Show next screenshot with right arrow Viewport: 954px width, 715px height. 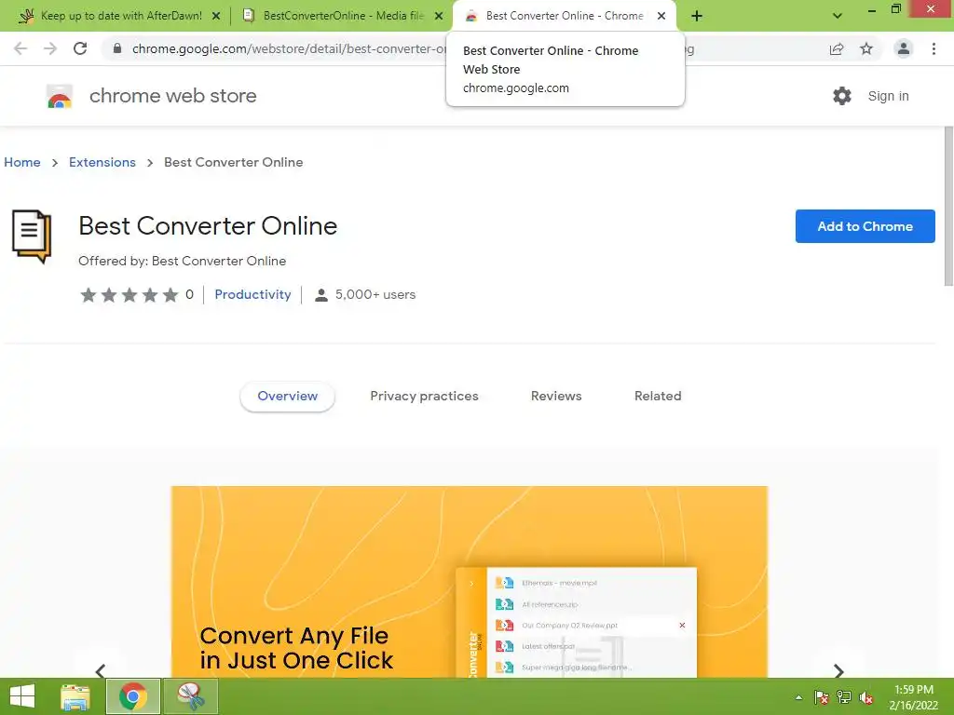point(838,670)
